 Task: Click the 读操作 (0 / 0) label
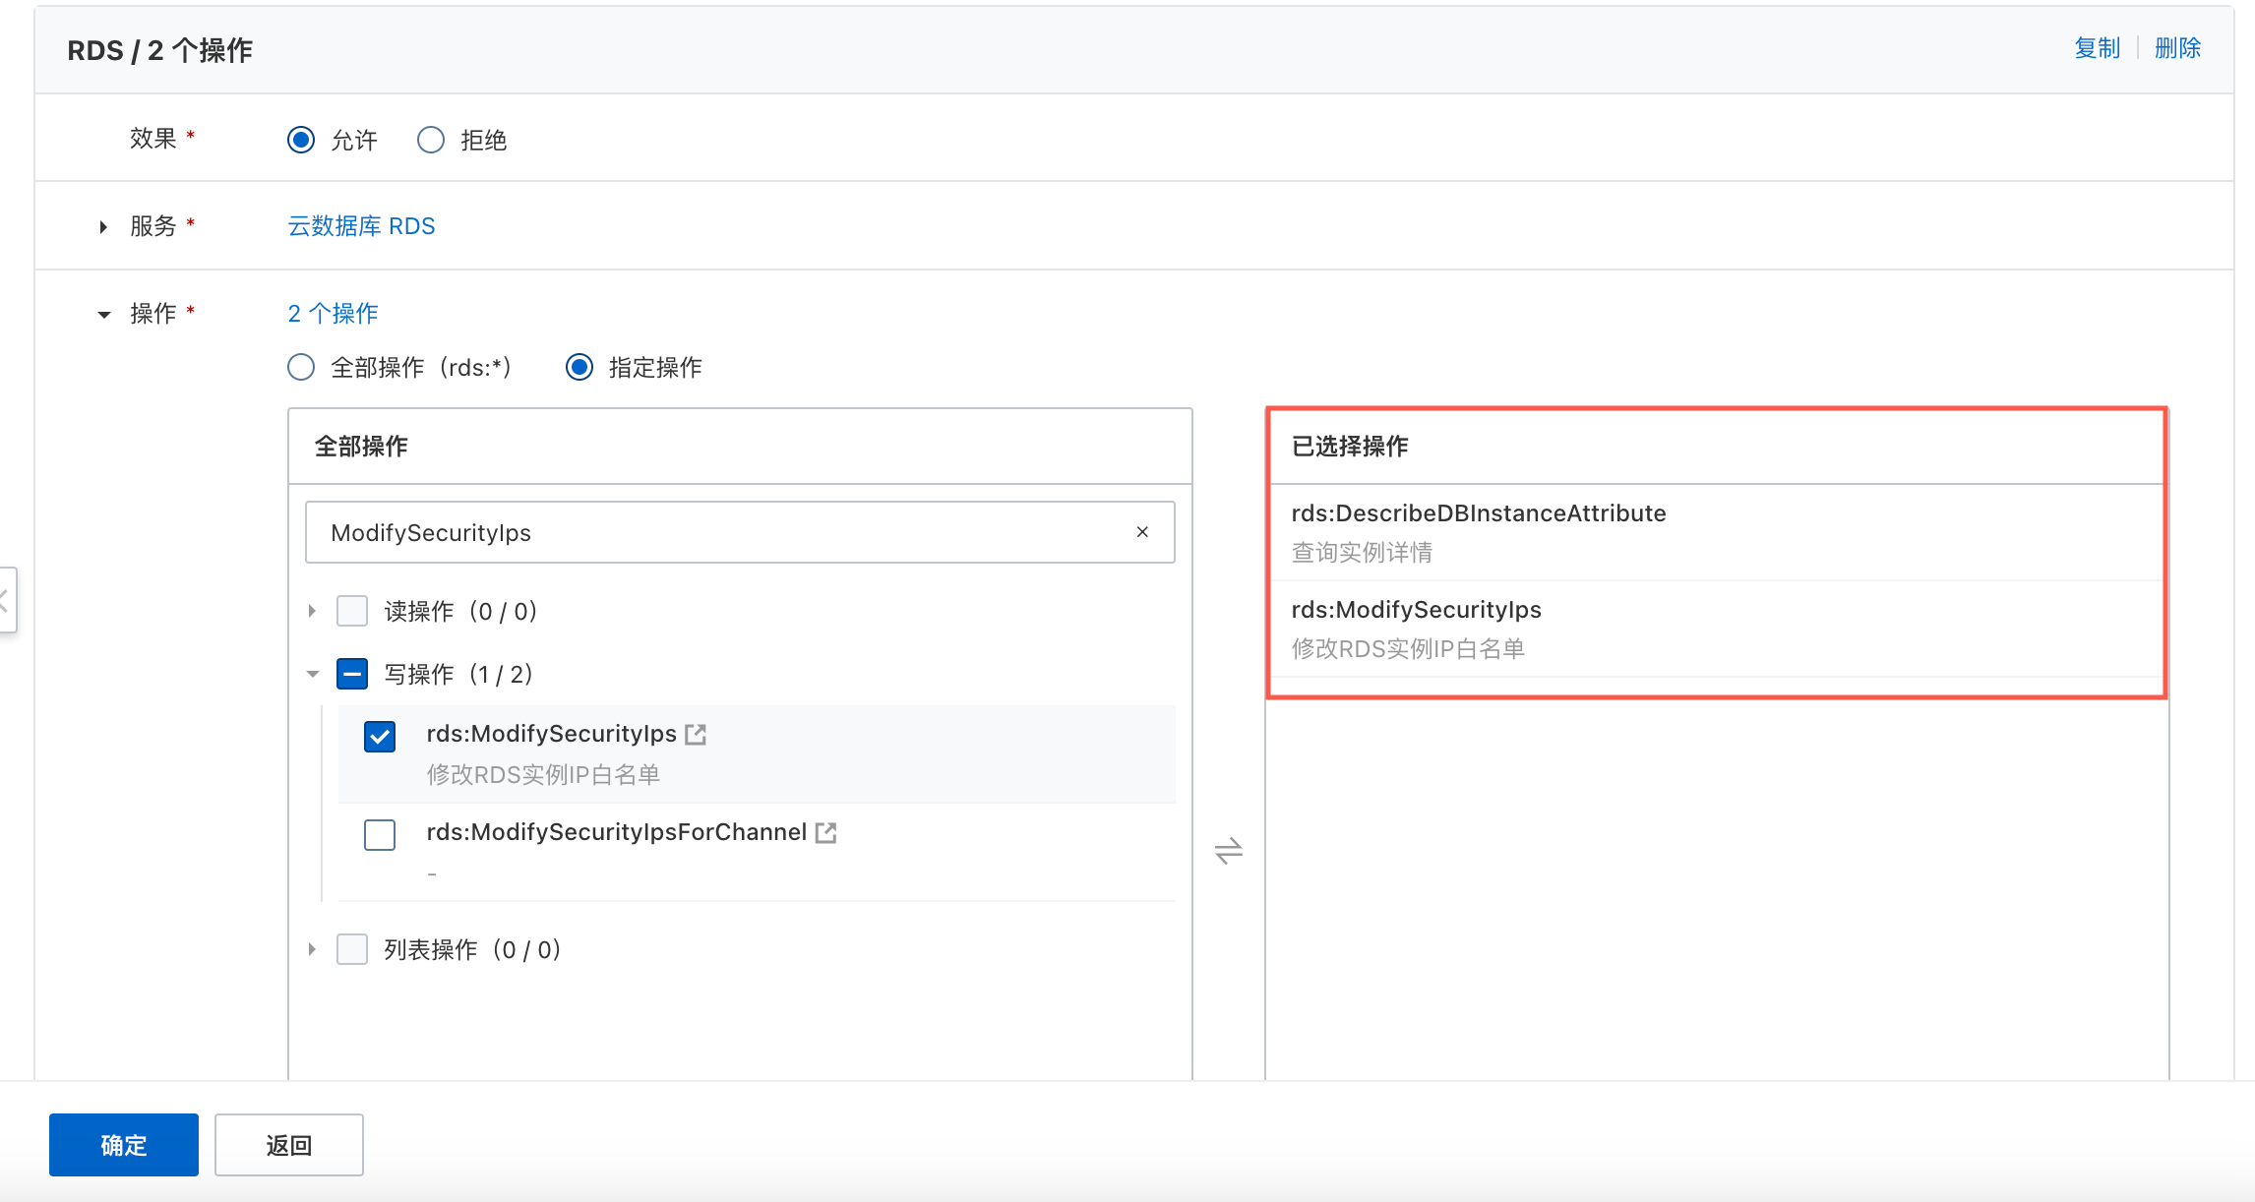pos(460,612)
